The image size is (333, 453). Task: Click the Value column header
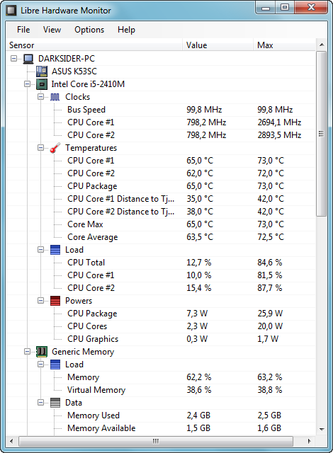point(218,45)
